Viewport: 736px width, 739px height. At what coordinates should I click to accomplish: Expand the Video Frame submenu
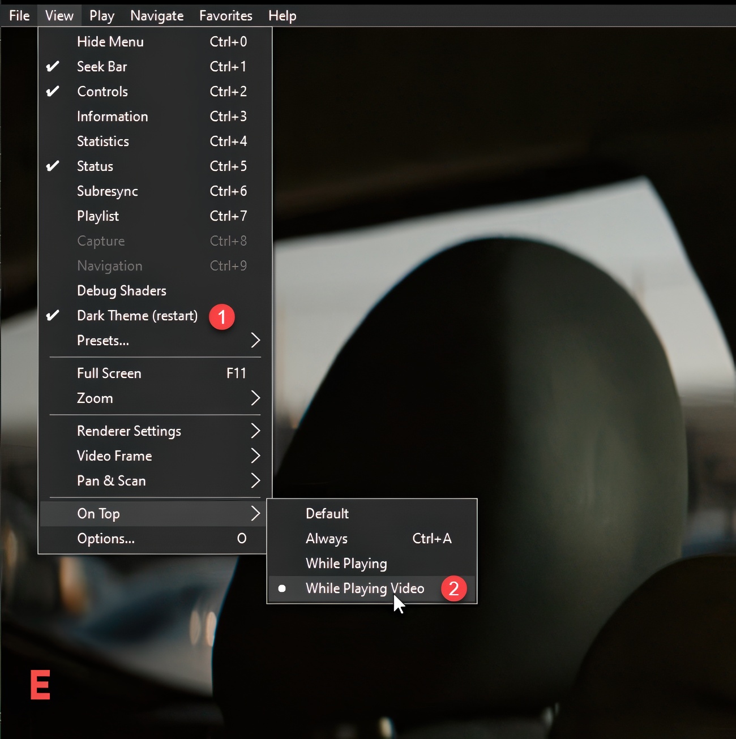(x=155, y=456)
